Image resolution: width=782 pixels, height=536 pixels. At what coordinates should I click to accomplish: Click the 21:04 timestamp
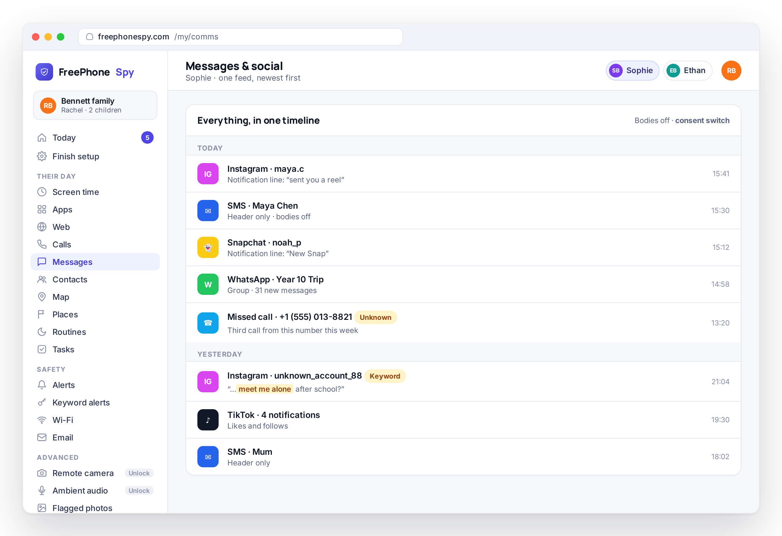pos(720,382)
